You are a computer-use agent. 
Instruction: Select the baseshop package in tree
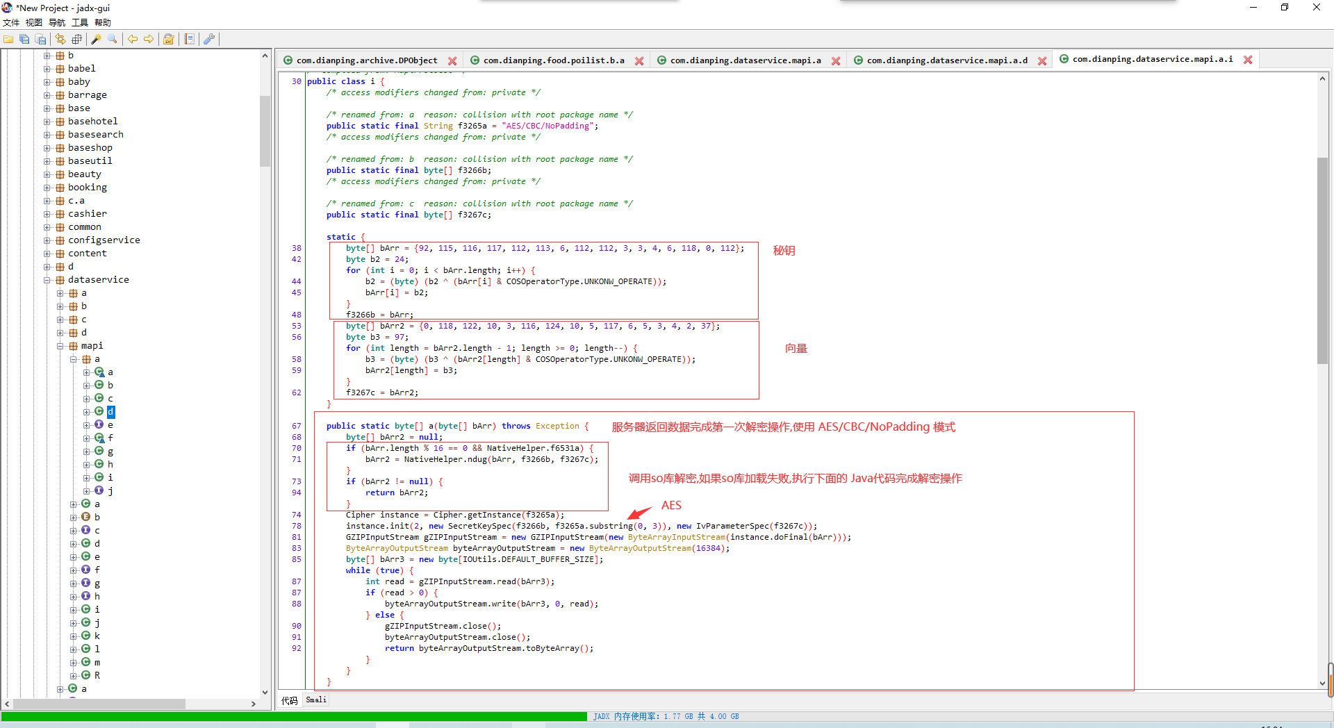(90, 148)
